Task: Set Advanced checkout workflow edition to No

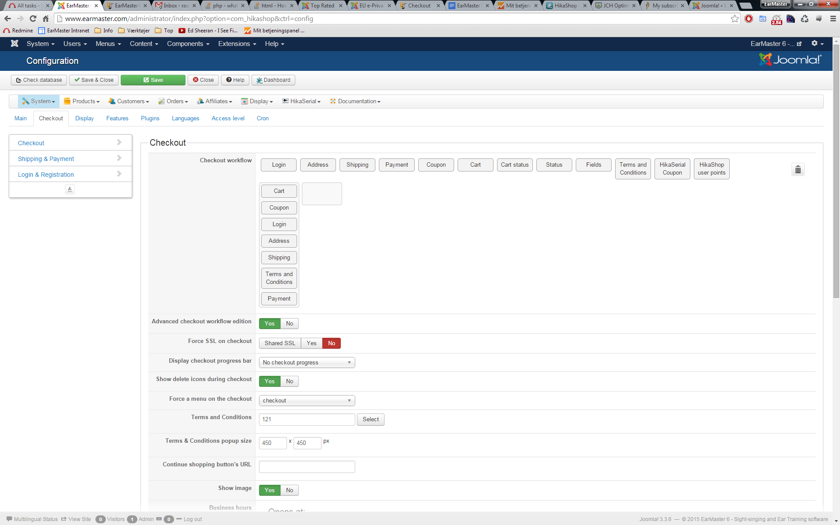Action: coord(289,324)
